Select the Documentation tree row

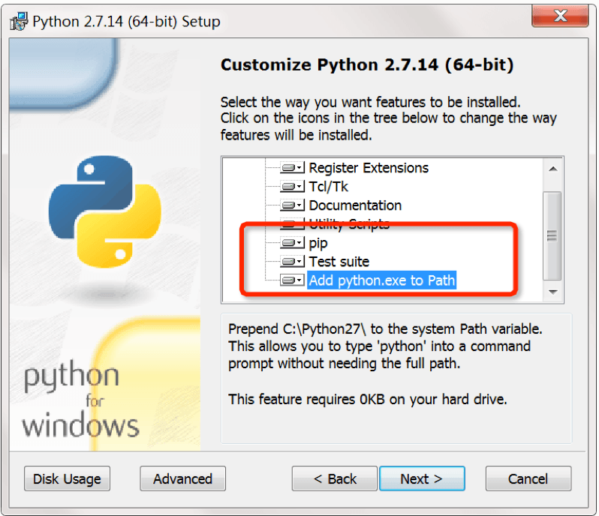355,205
